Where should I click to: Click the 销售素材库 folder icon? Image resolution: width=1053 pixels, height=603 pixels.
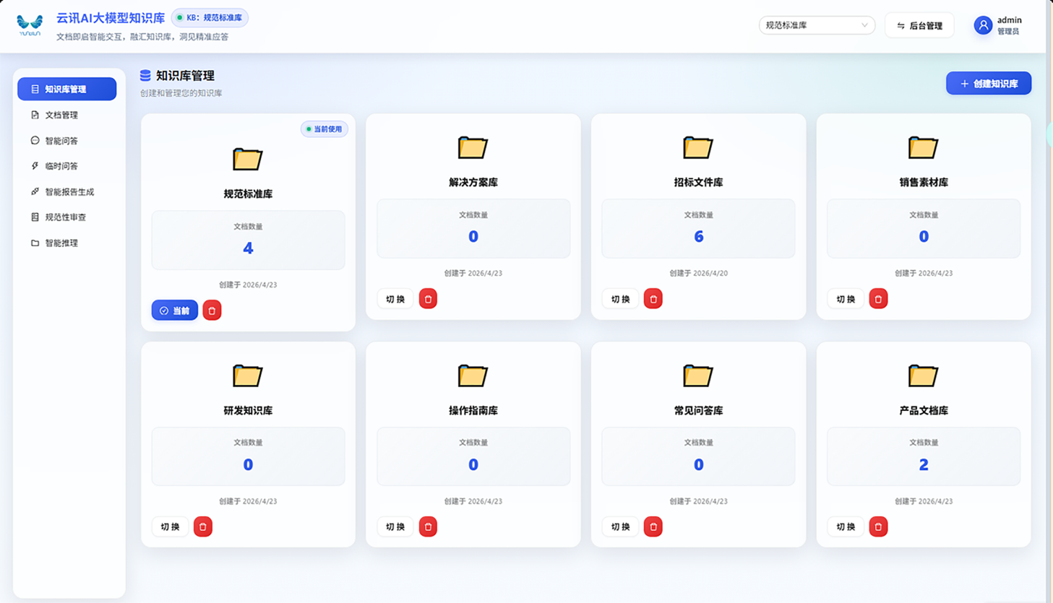pyautogui.click(x=923, y=147)
